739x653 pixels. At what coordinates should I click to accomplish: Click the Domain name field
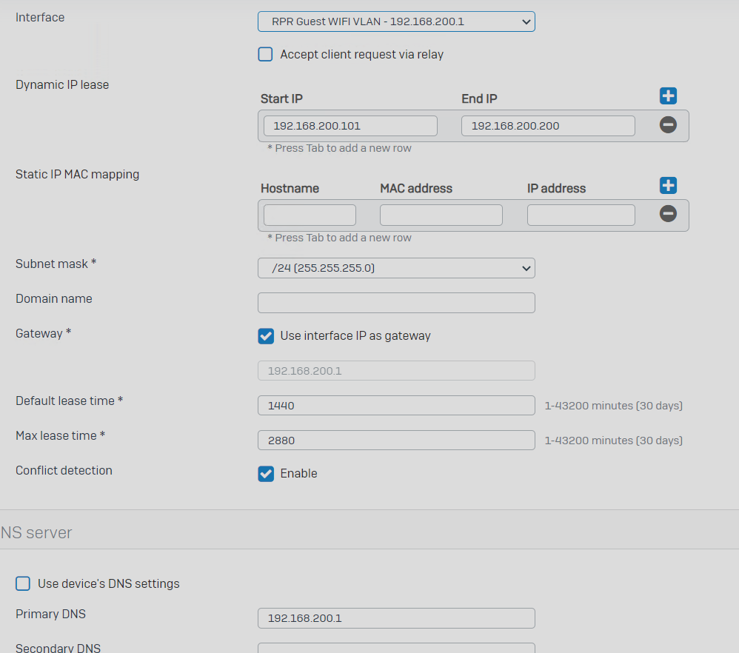click(x=396, y=303)
